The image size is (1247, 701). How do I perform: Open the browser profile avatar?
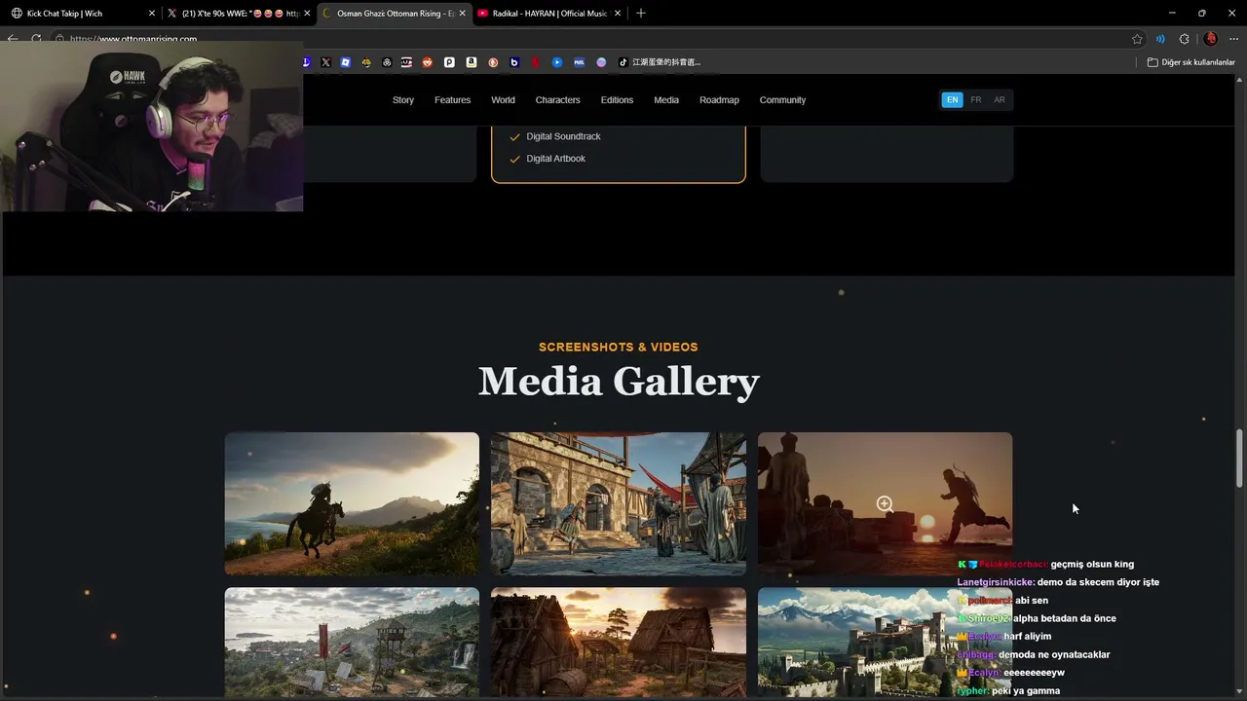pos(1211,39)
